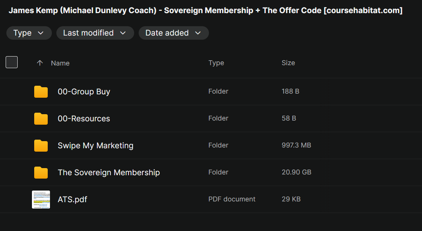Screen dimensions: 422x231
Task: Expand the Type filter dropdown
Action: tap(29, 33)
